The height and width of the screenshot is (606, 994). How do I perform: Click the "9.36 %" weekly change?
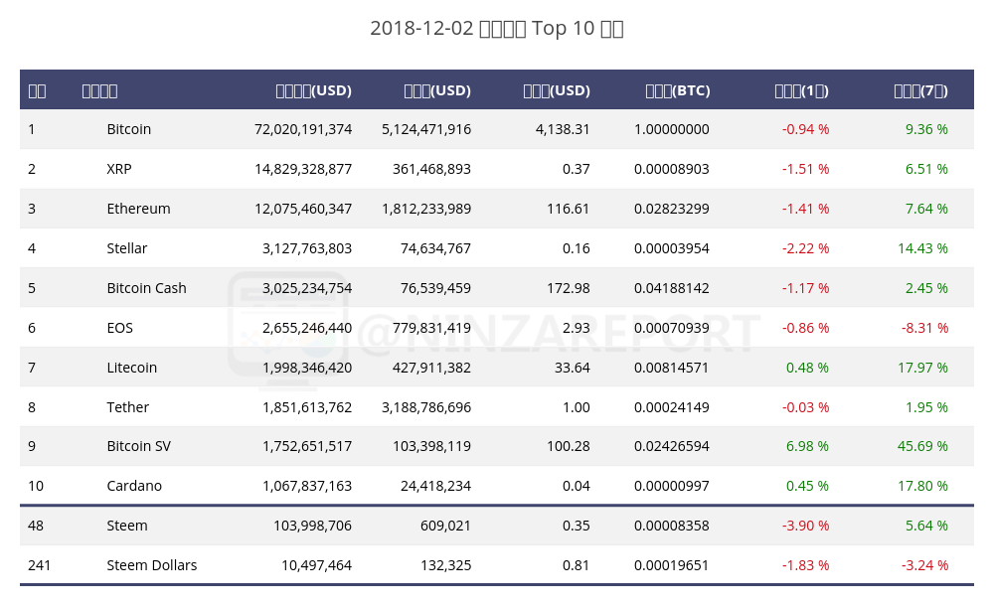[926, 129]
